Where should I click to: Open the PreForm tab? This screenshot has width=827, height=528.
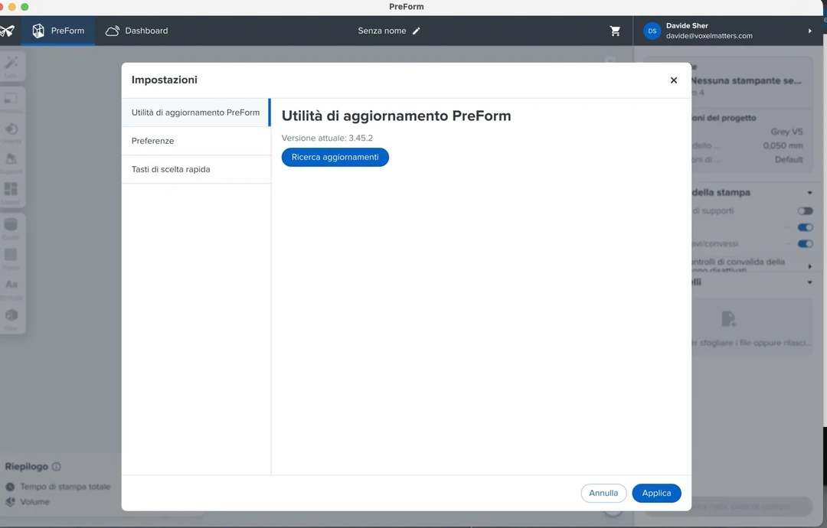[58, 31]
